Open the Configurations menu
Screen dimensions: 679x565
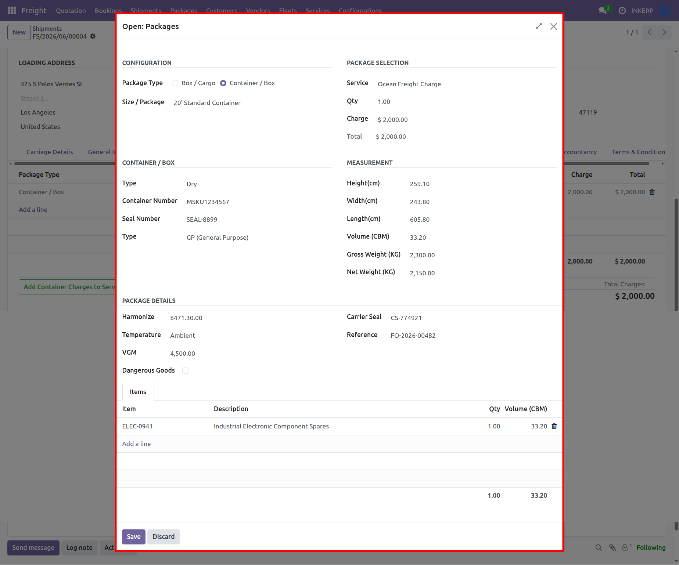click(x=360, y=11)
